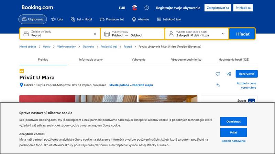Switch to Vybavenie tab

[139, 60]
